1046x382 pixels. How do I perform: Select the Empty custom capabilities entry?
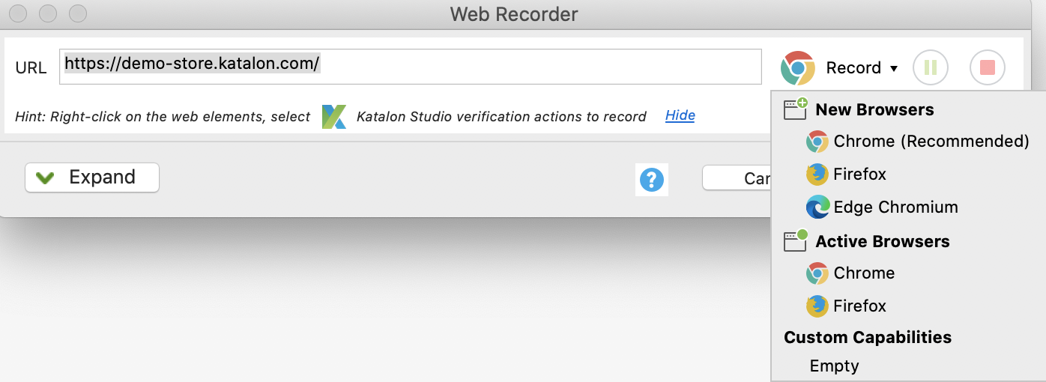[x=834, y=366]
